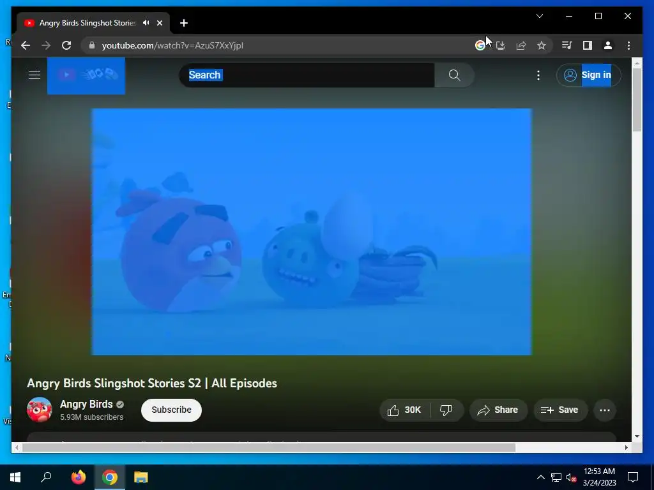Toggle Chrome side panel
The height and width of the screenshot is (490, 654).
(x=588, y=45)
